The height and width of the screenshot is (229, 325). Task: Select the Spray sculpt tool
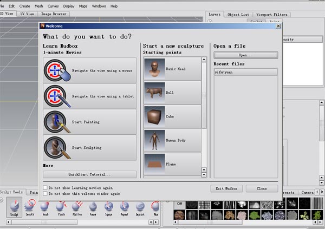(x=109, y=208)
